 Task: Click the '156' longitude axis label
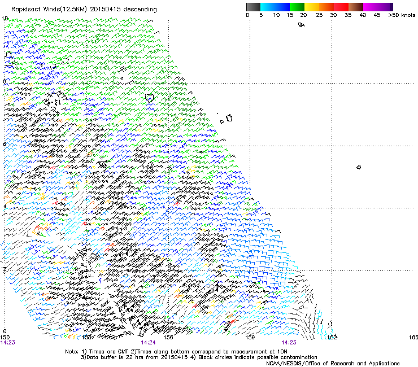(x=168, y=338)
